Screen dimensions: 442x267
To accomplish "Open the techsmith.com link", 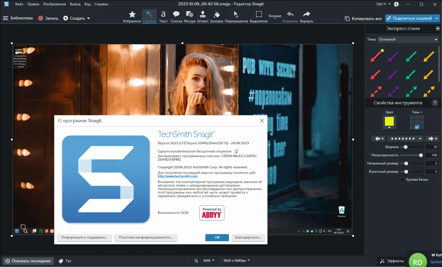I will (177, 176).
